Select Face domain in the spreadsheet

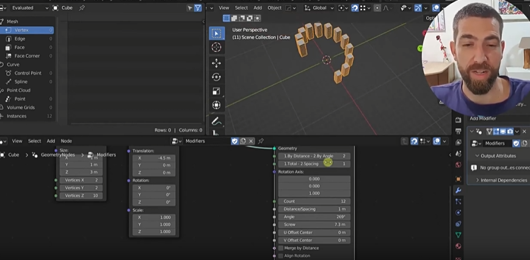point(20,47)
